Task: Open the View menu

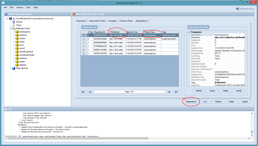Action: (x=28, y=7)
